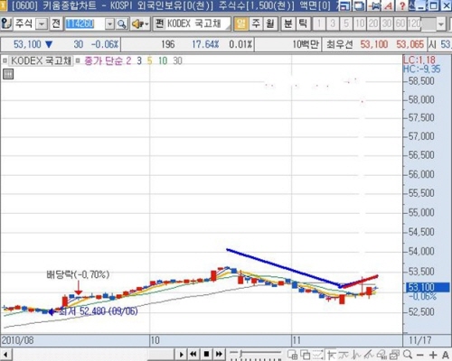Open the stock code history dropdown
Viewport: 452px width, 361px height.
coord(109,23)
